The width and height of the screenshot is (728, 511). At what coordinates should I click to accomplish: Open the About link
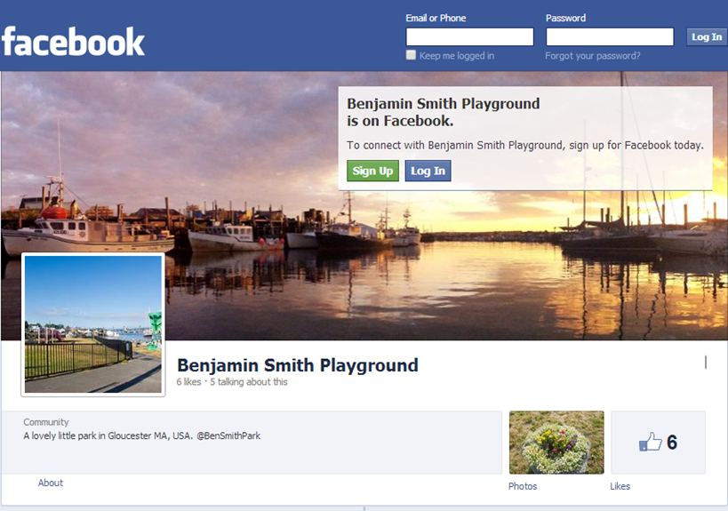coord(51,483)
